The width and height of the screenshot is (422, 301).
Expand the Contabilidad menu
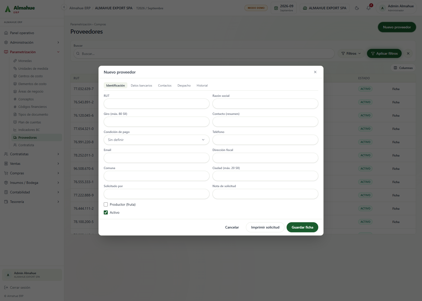click(32, 192)
